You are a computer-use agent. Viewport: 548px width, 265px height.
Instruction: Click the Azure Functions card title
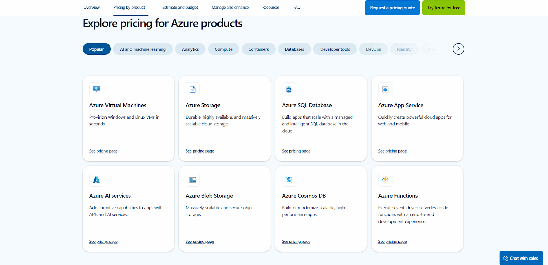398,196
